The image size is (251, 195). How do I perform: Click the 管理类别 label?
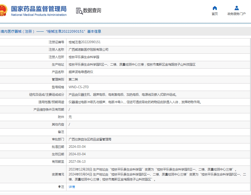[x=58, y=79]
